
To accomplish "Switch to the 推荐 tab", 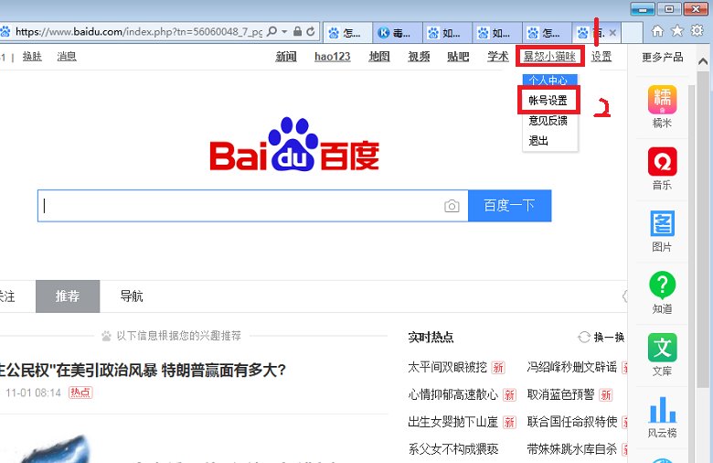I will tap(68, 296).
